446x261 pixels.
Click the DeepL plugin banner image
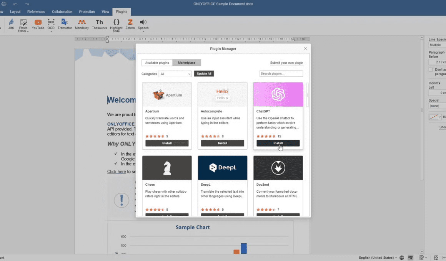click(223, 168)
